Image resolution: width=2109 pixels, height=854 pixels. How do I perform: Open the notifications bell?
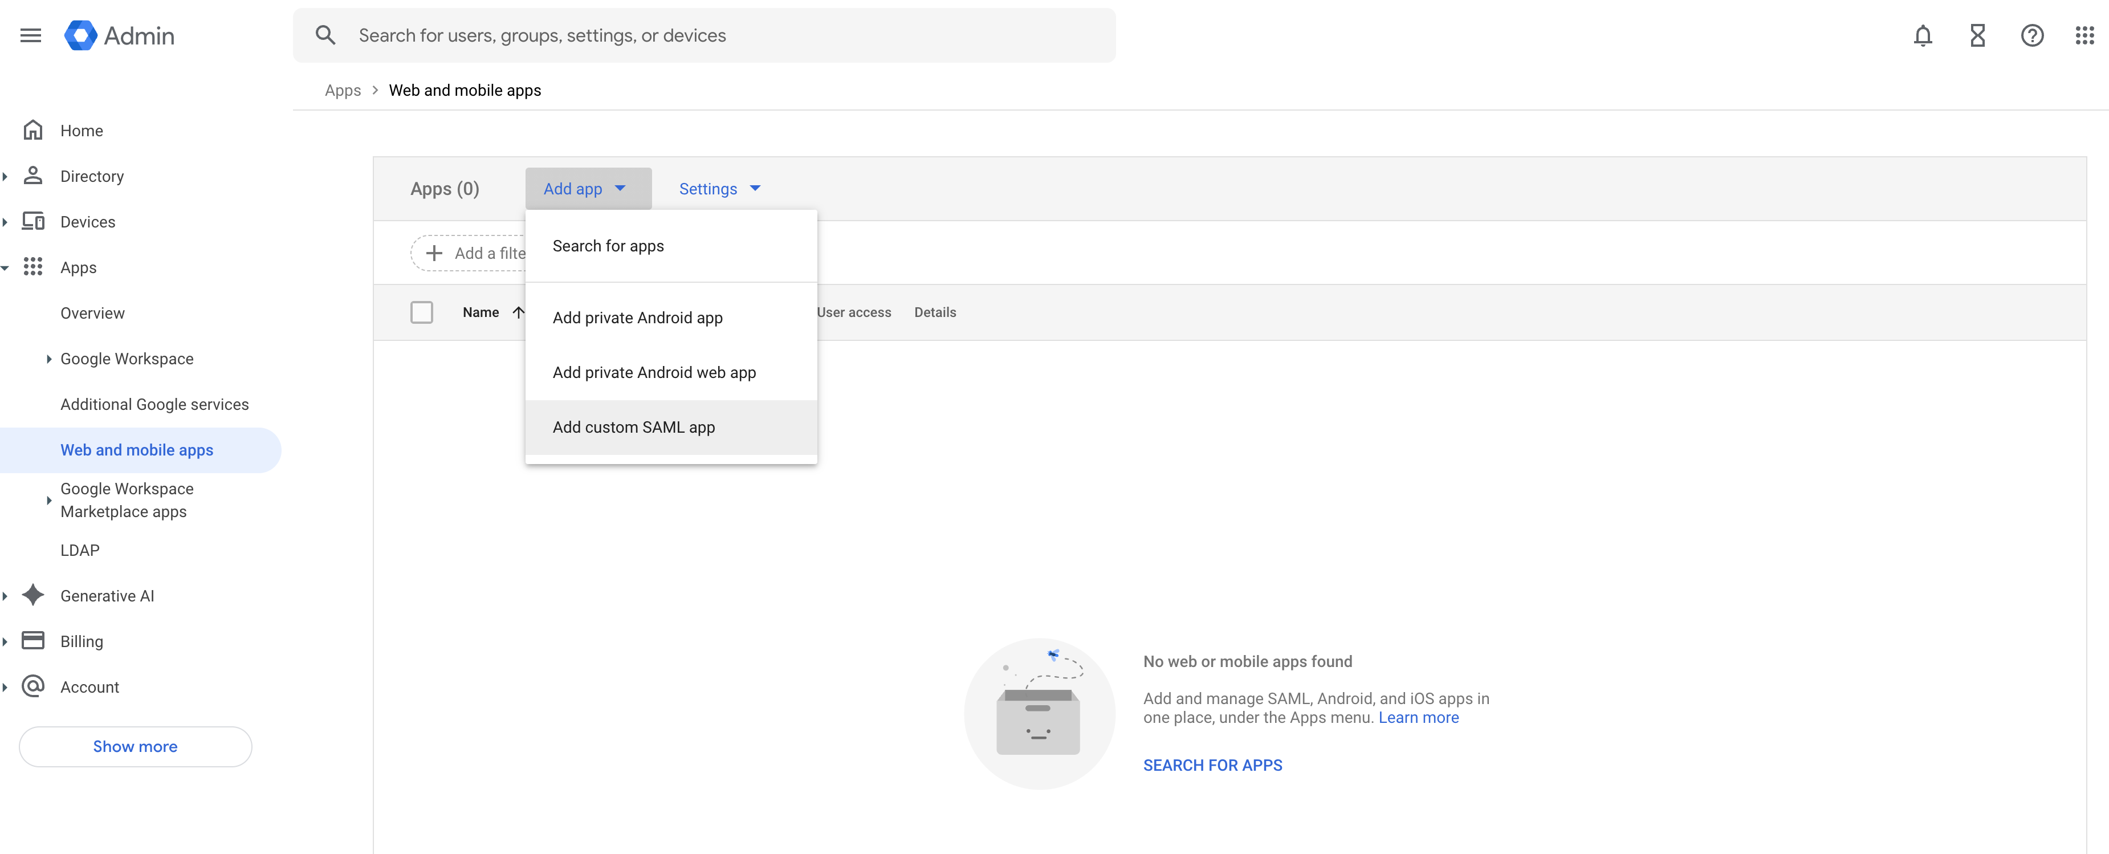pyautogui.click(x=1923, y=35)
